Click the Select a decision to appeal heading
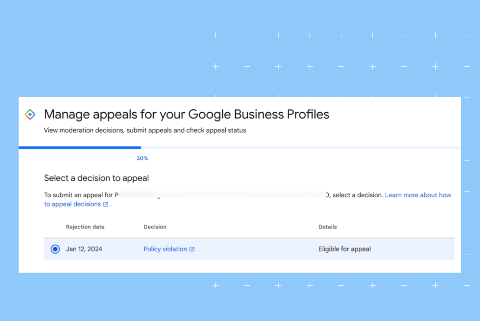This screenshot has width=480, height=321. pyautogui.click(x=96, y=178)
